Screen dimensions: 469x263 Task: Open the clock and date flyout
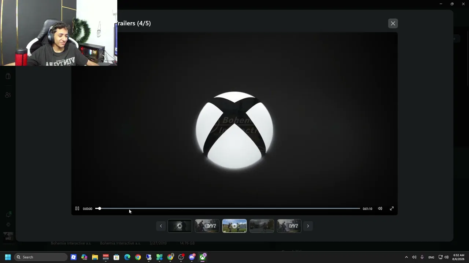tap(459, 257)
